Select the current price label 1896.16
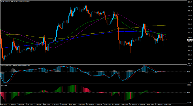The width and height of the screenshot is (193, 106). (x=189, y=40)
